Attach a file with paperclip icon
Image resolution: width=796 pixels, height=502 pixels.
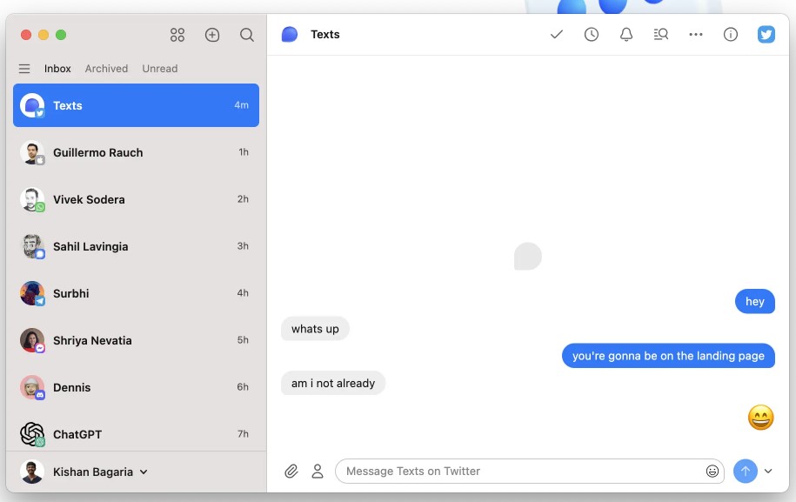tap(291, 471)
